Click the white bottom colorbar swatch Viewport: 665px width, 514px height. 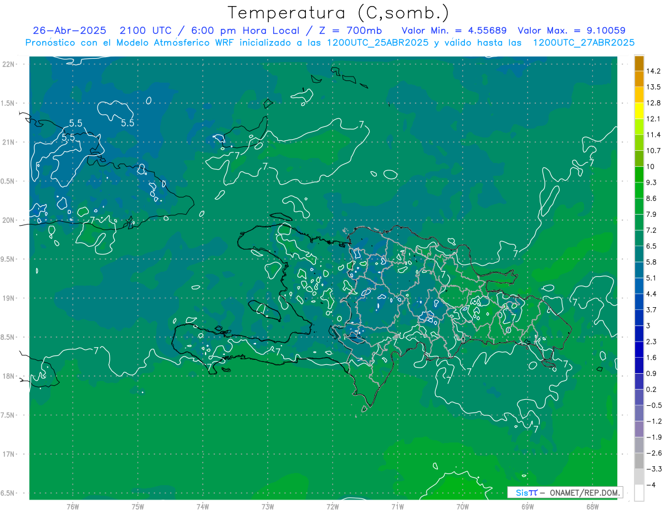point(639,492)
